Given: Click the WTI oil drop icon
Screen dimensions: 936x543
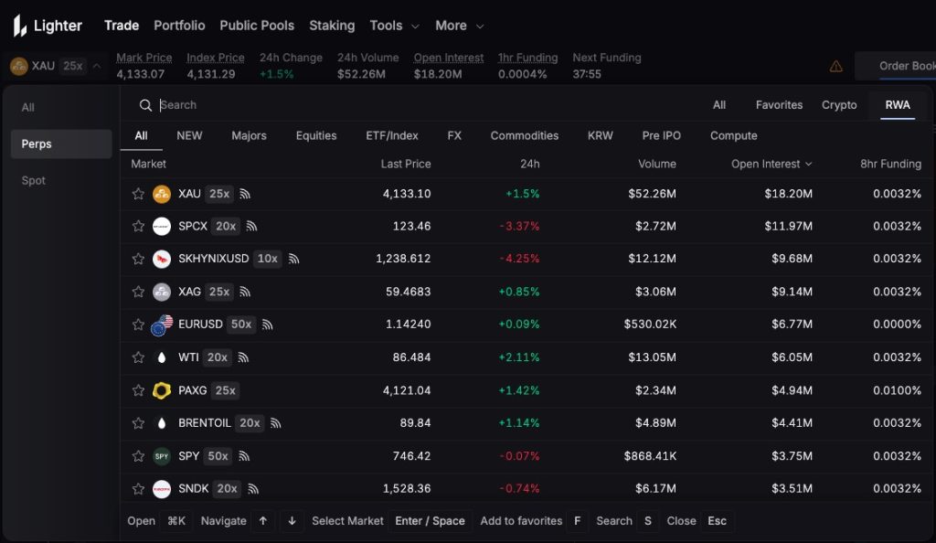Looking at the screenshot, I should 162,357.
